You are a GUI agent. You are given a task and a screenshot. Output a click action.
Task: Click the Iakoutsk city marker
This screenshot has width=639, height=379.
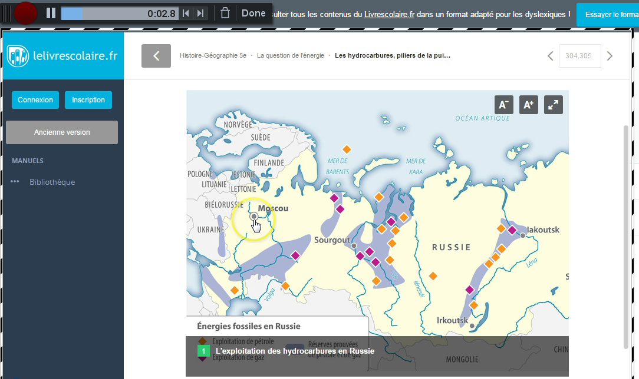(522, 235)
